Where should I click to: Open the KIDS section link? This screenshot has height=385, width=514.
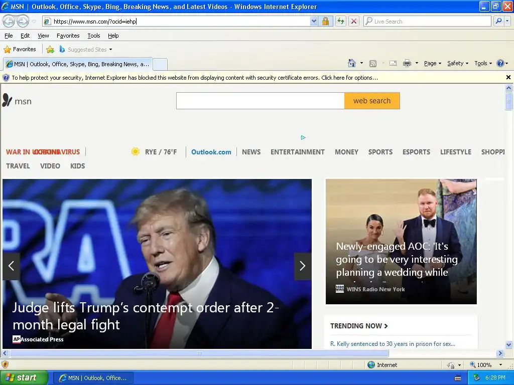[77, 166]
